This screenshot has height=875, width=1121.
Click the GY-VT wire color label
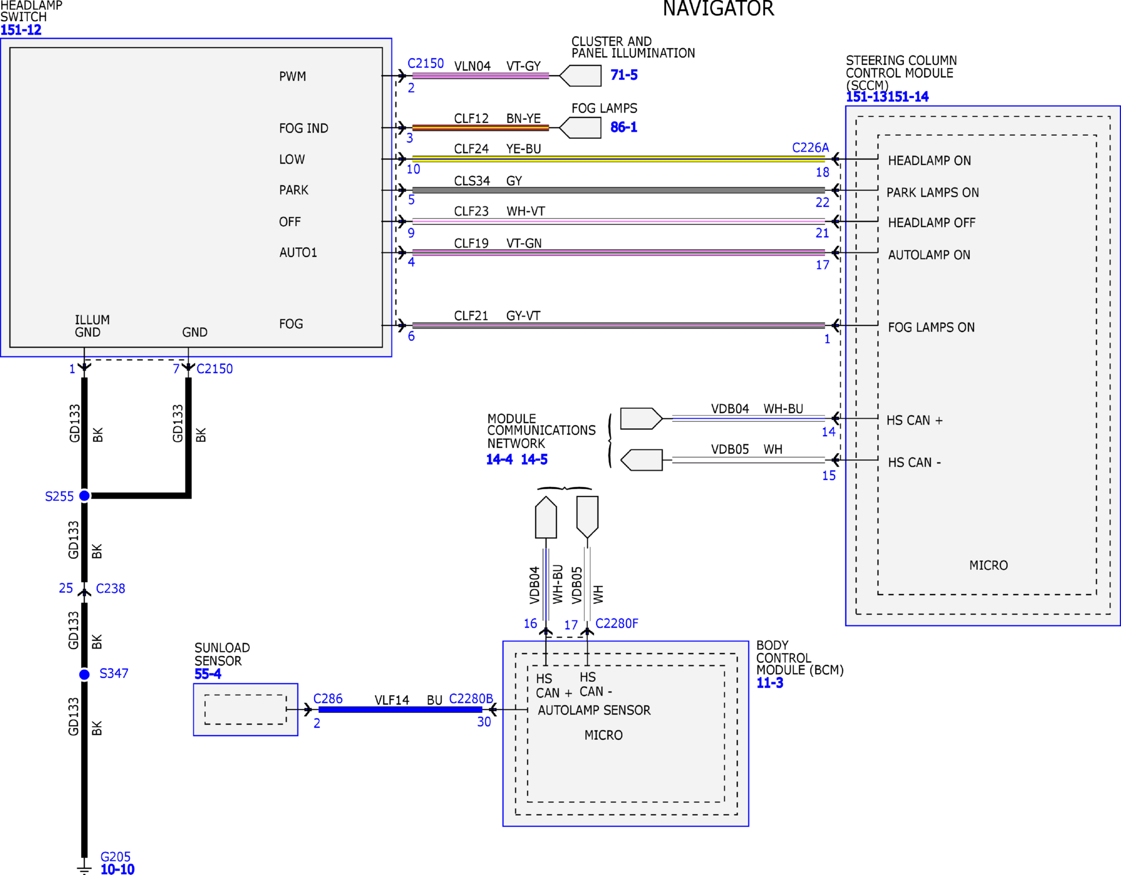[x=523, y=316]
